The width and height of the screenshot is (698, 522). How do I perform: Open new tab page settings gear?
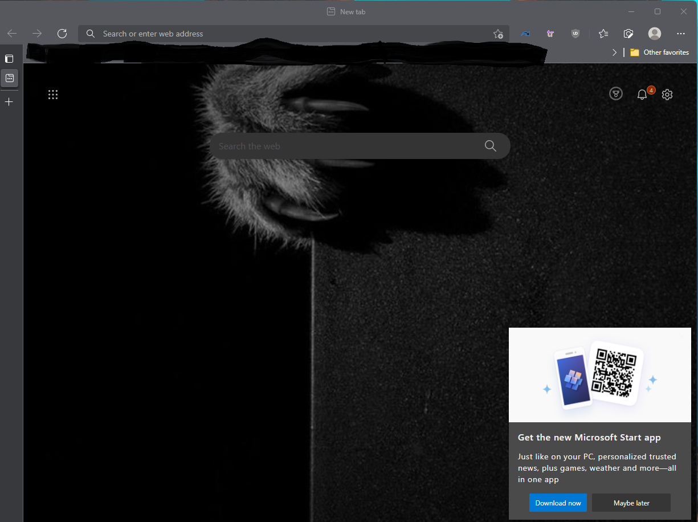tap(667, 95)
